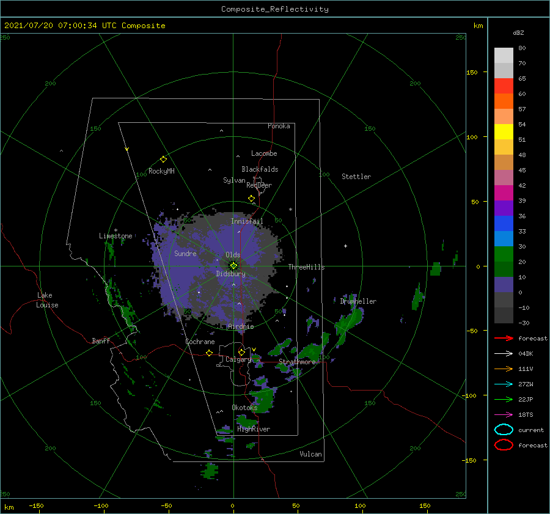Click the Didsbury city label
Screen dimensions: 550x514
click(230, 274)
